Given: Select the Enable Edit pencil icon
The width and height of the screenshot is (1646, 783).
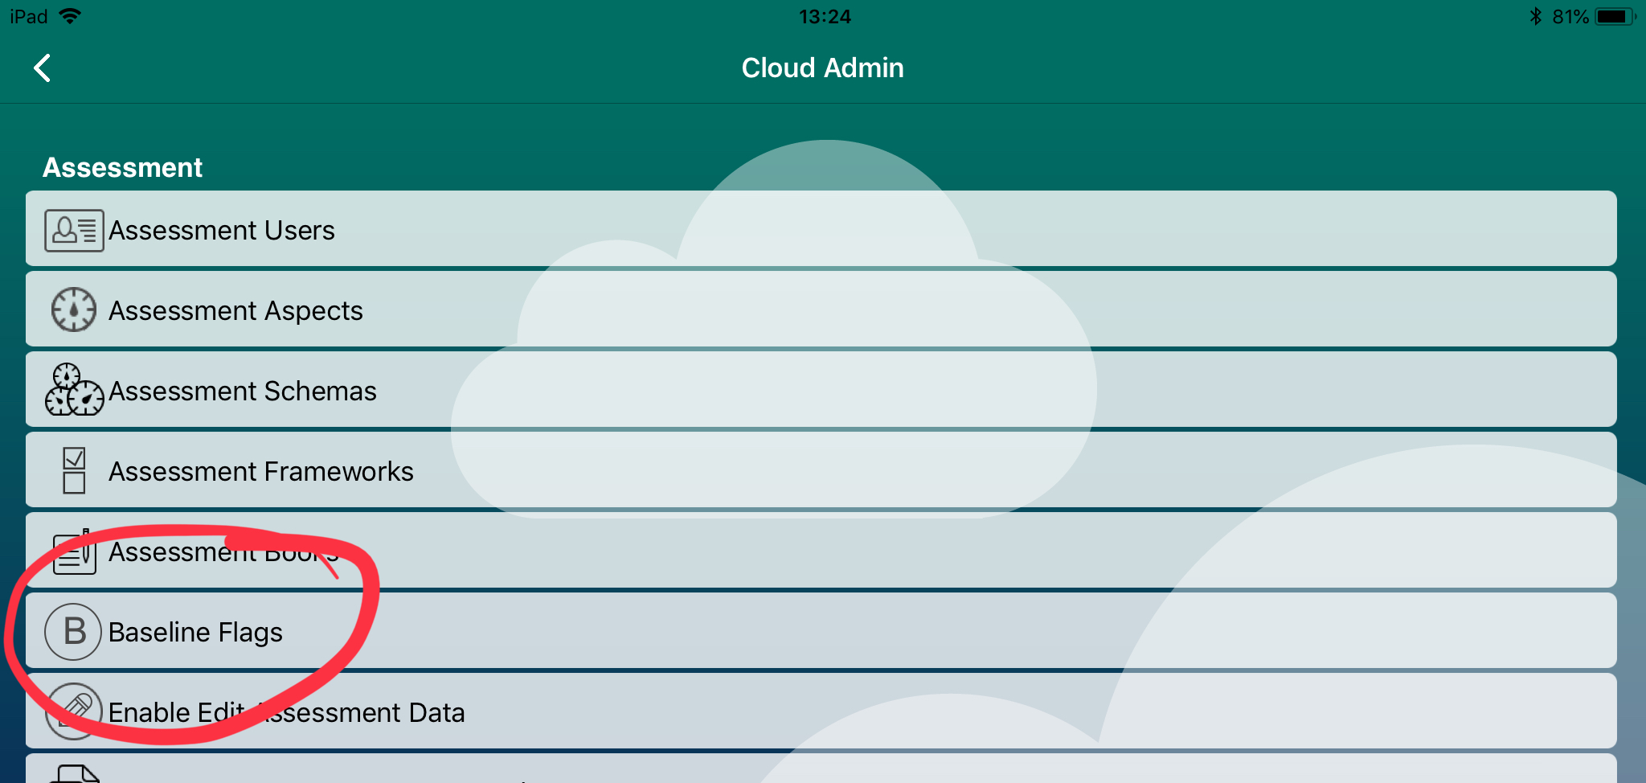Looking at the screenshot, I should (74, 711).
